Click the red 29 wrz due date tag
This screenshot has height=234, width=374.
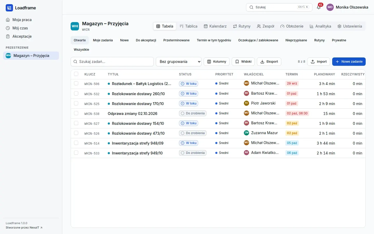click(292, 83)
